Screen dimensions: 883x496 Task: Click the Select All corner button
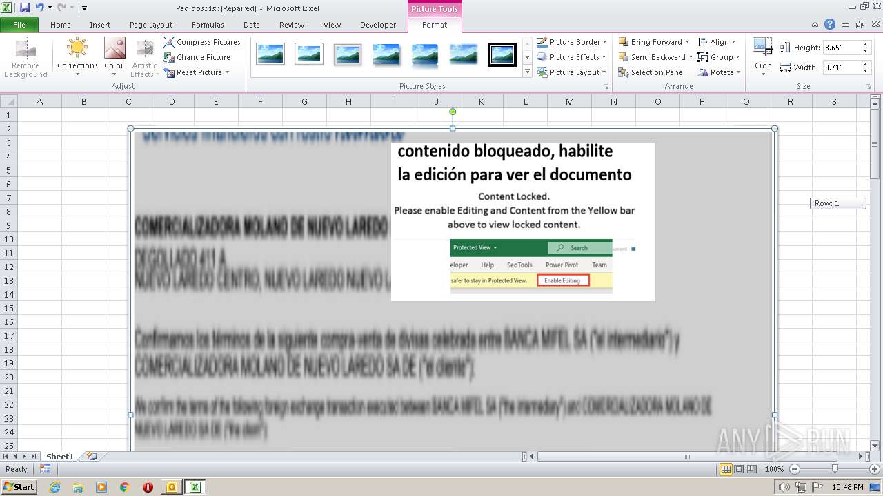[9, 101]
